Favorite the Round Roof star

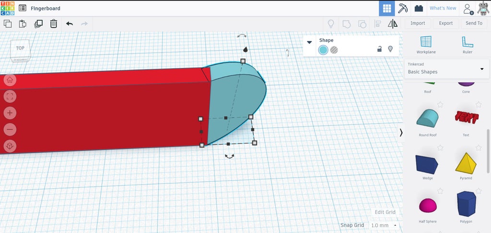[440, 104]
